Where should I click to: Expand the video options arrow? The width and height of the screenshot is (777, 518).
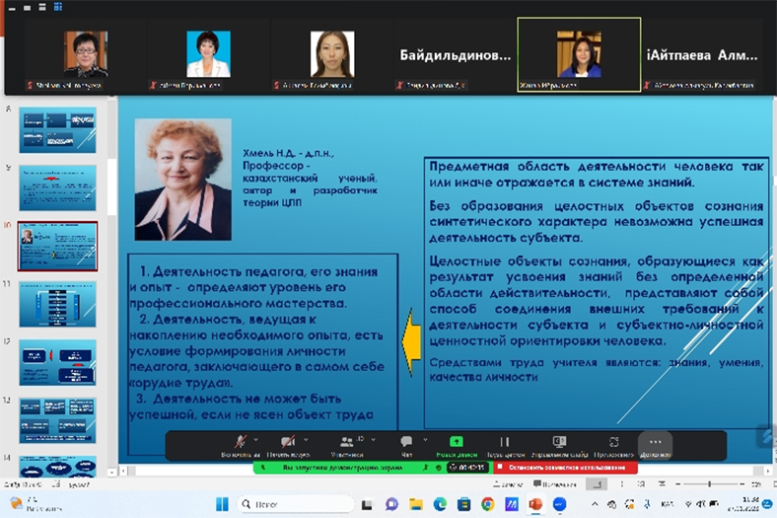click(306, 438)
